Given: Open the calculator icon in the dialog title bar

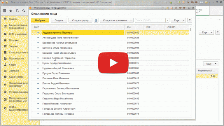Looking at the screenshot, I should coord(167,8).
